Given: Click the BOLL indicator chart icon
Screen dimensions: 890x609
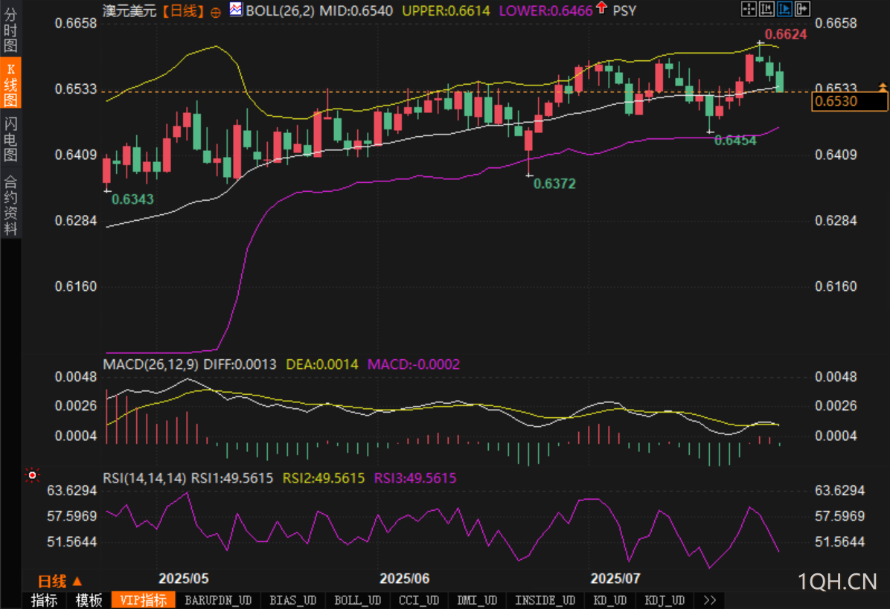Looking at the screenshot, I should 236,9.
